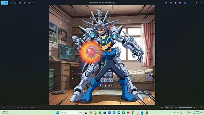Expand the system tray hidden icons chevron
The image size is (204, 115).
point(174,113)
